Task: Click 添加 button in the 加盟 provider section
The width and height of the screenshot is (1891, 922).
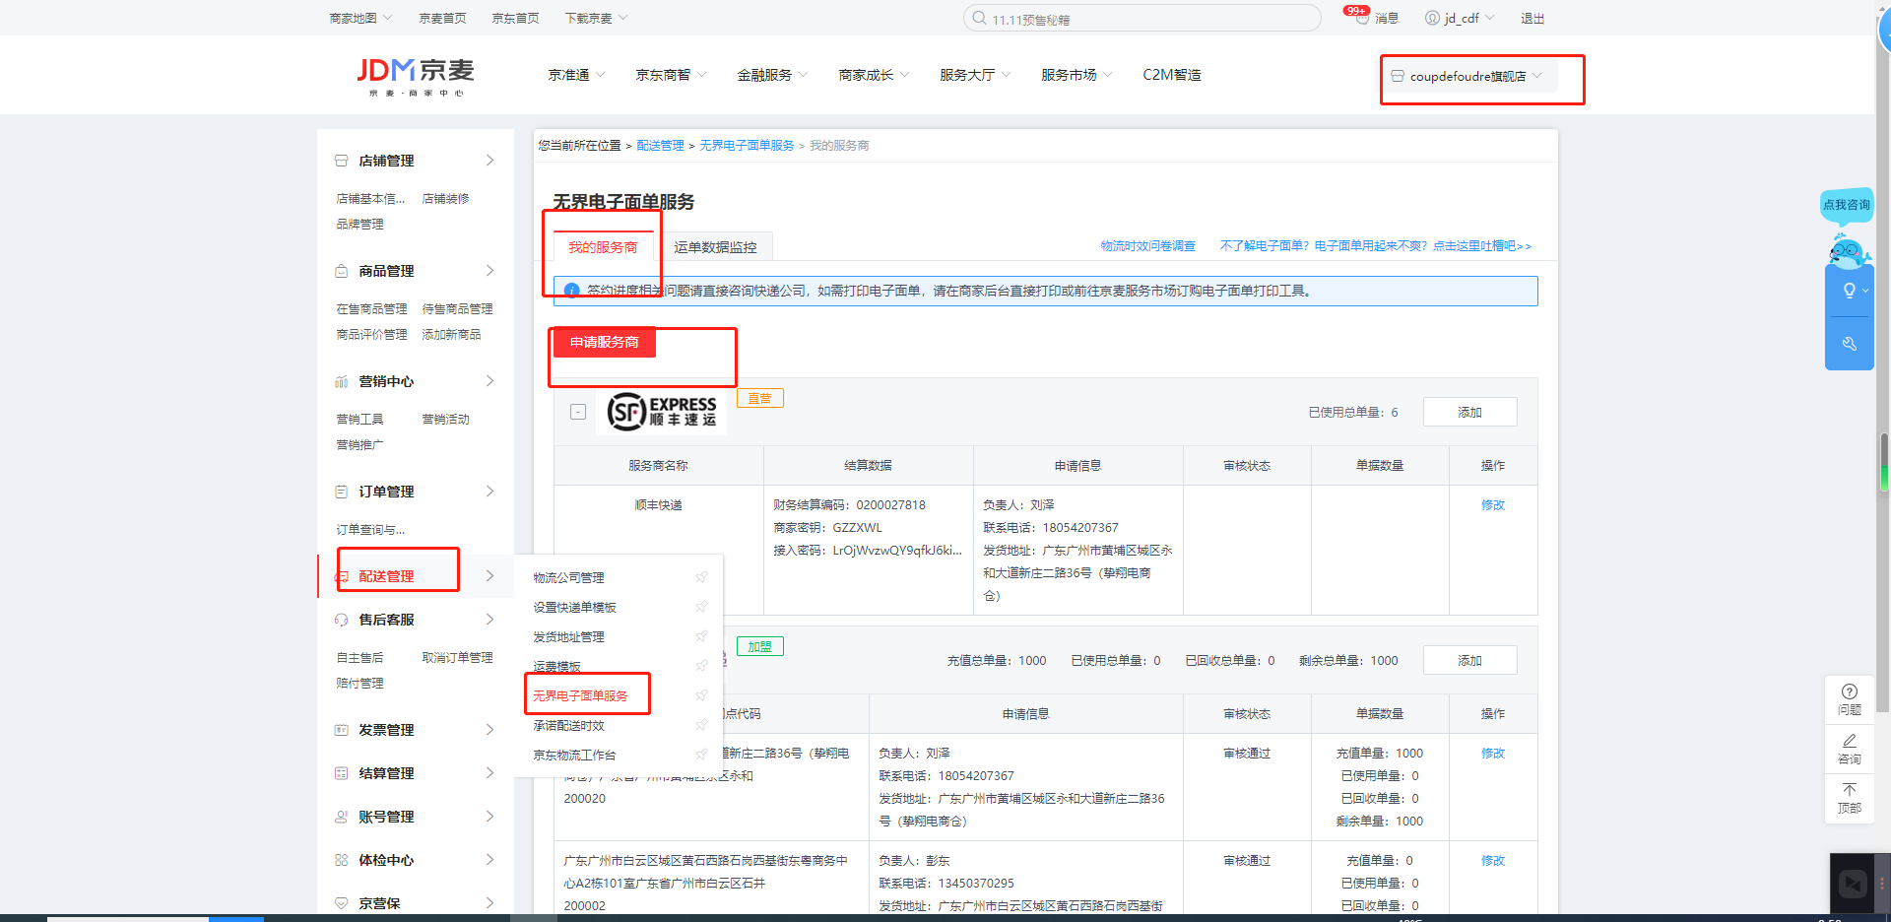Action: 1469,660
